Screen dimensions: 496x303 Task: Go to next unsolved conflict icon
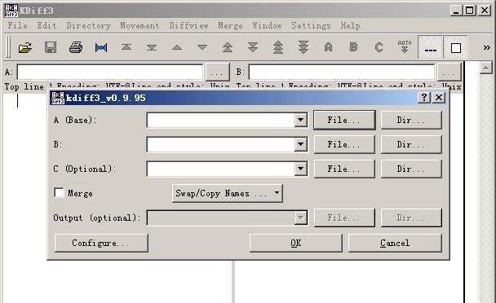303,48
